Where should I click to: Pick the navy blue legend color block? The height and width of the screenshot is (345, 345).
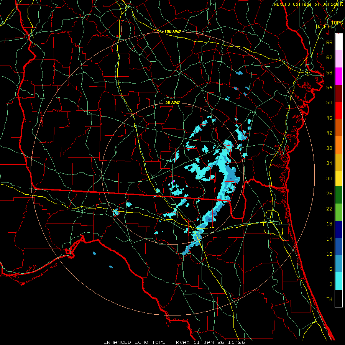[x=338, y=230]
